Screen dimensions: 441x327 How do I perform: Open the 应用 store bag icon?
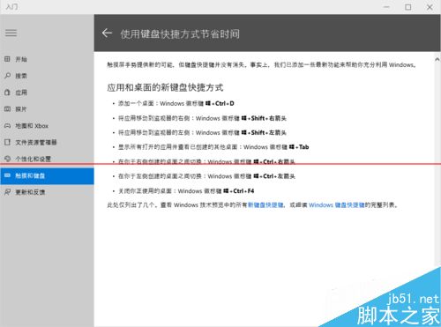click(x=8, y=93)
